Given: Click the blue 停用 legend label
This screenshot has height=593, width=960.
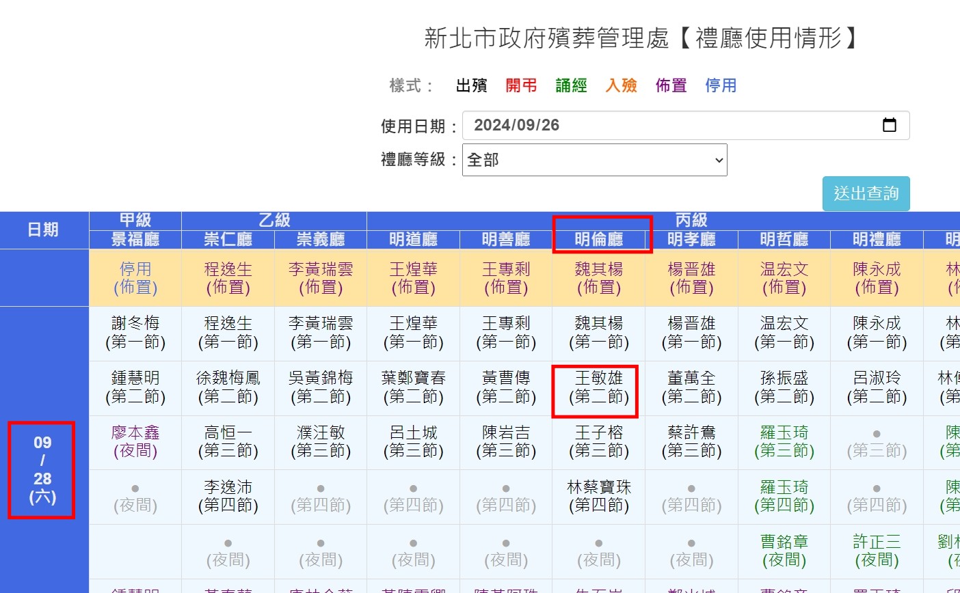Looking at the screenshot, I should tap(721, 85).
